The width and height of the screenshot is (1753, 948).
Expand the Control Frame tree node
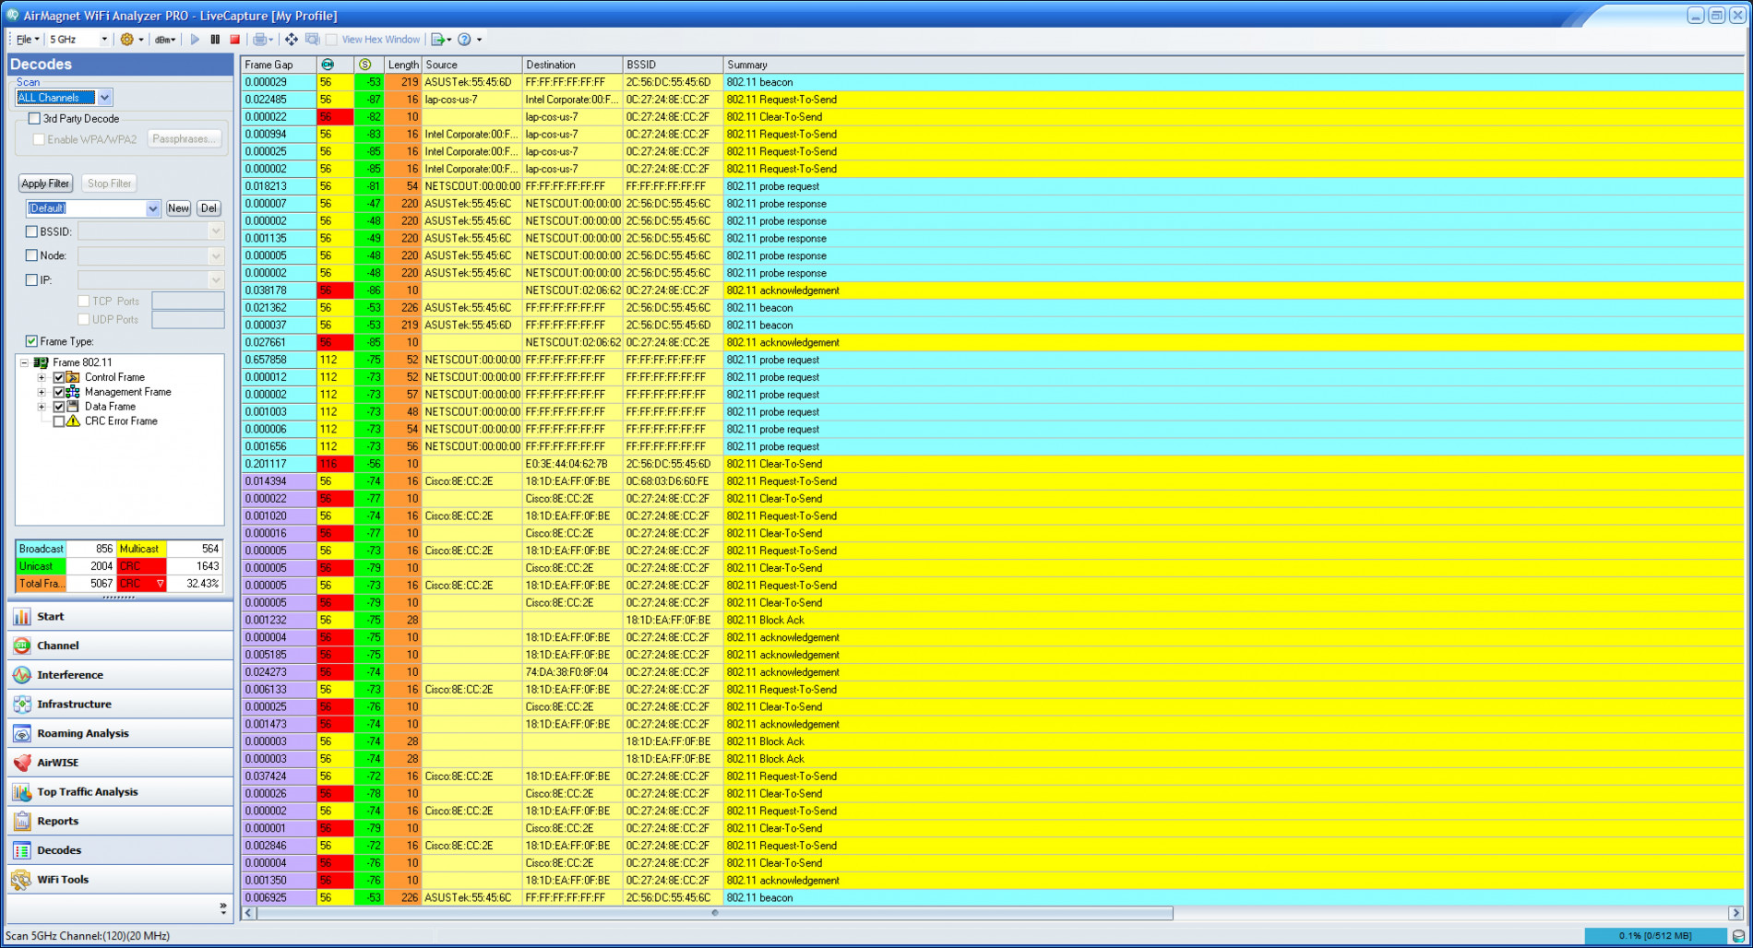tap(42, 378)
